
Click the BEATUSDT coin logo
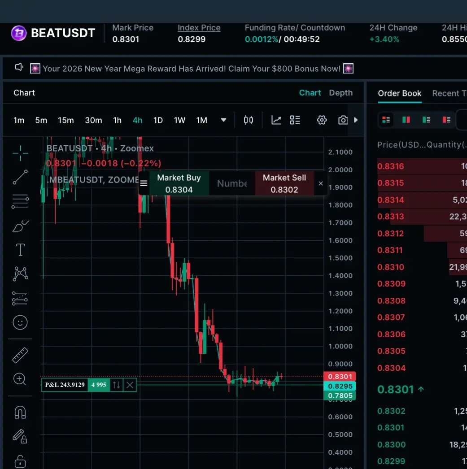pyautogui.click(x=19, y=33)
